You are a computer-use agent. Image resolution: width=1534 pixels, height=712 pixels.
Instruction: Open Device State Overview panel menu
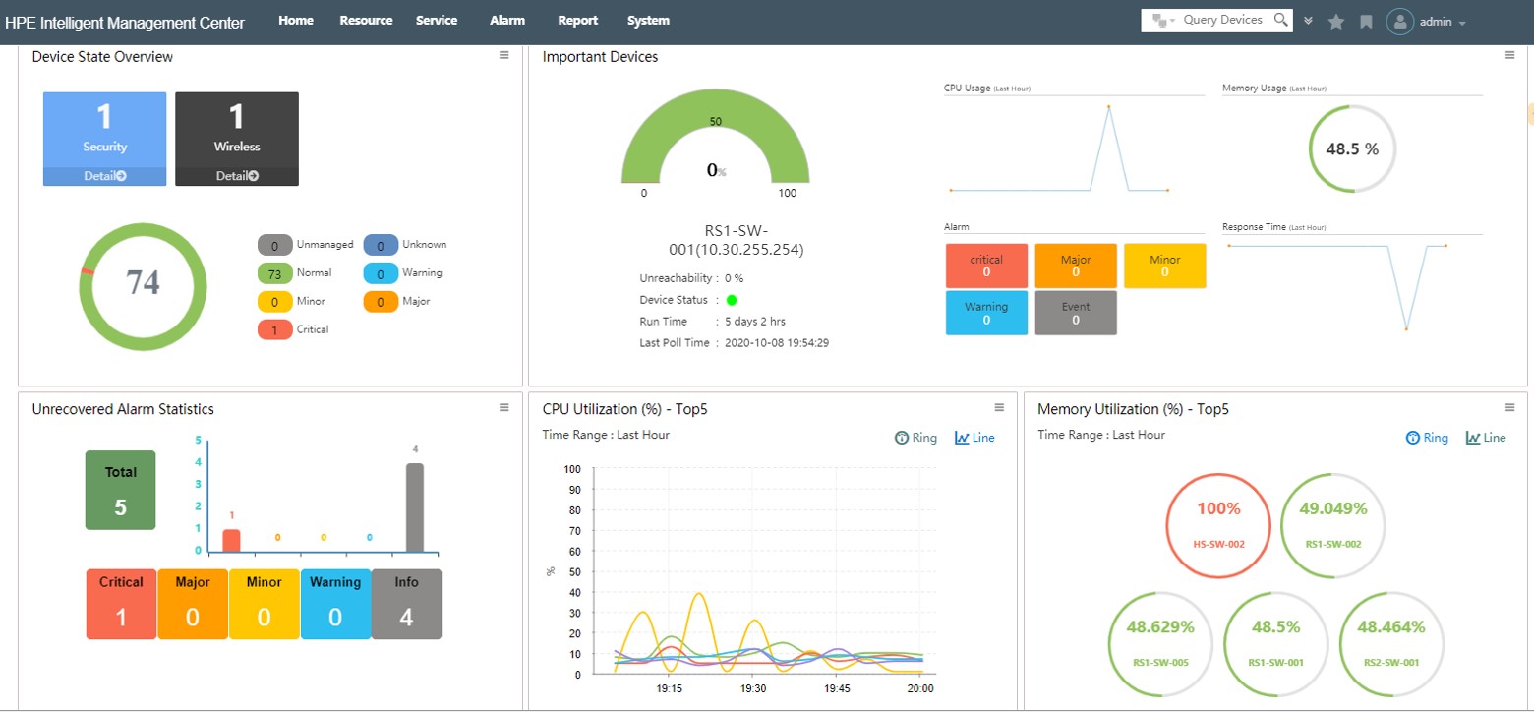pos(503,56)
